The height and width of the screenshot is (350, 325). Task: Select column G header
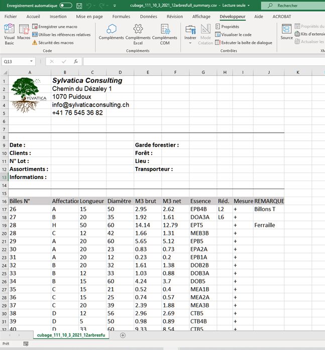click(x=203, y=72)
